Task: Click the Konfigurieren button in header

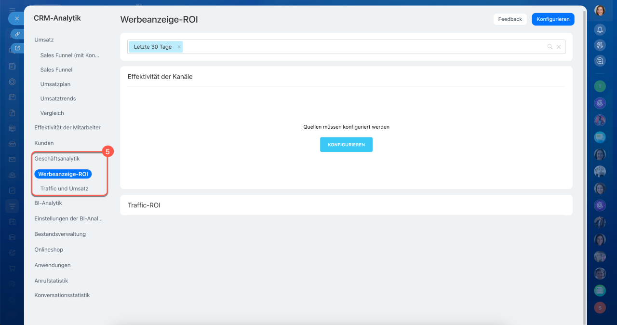Action: pos(553,19)
